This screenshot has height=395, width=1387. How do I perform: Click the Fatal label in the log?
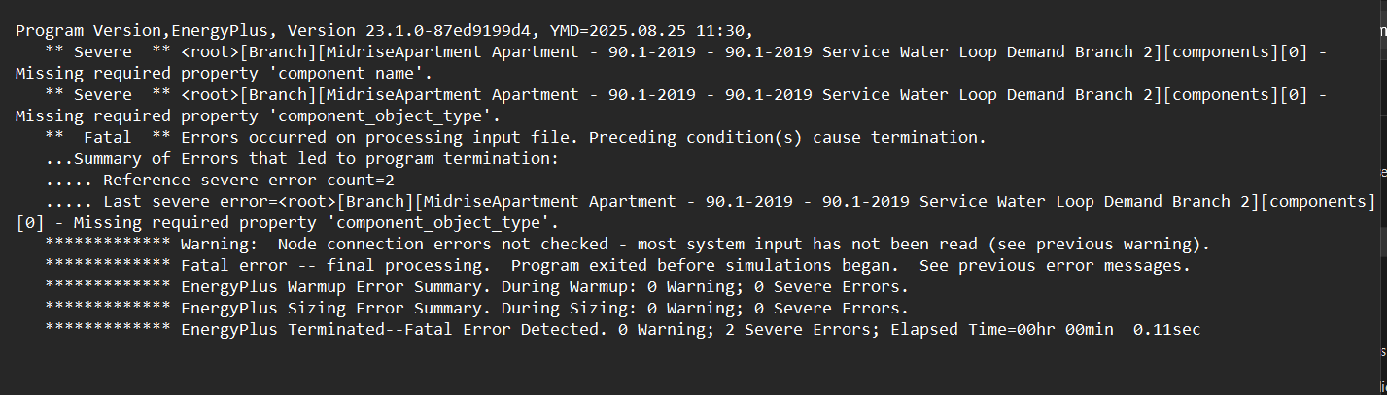[108, 138]
